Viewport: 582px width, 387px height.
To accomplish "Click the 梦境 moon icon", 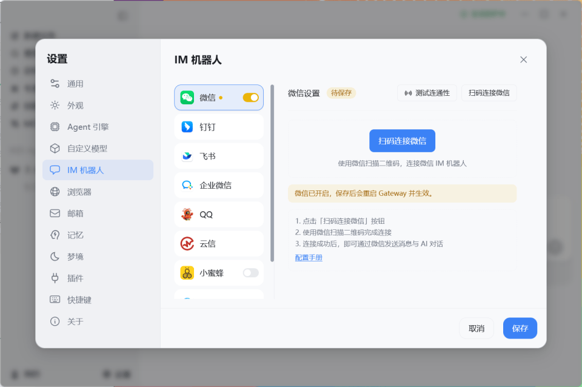I will (x=55, y=256).
